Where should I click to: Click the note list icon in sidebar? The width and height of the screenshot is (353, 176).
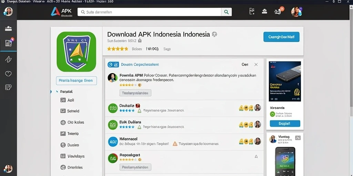click(8, 87)
